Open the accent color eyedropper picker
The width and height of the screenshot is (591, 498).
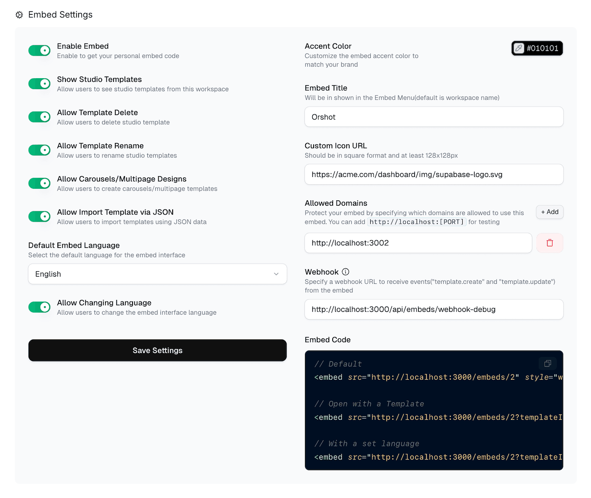click(x=519, y=48)
